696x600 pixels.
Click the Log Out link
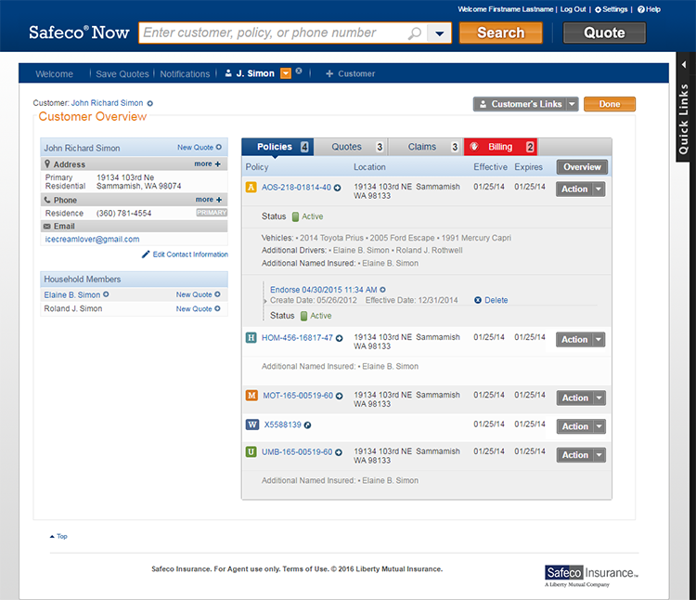573,9
